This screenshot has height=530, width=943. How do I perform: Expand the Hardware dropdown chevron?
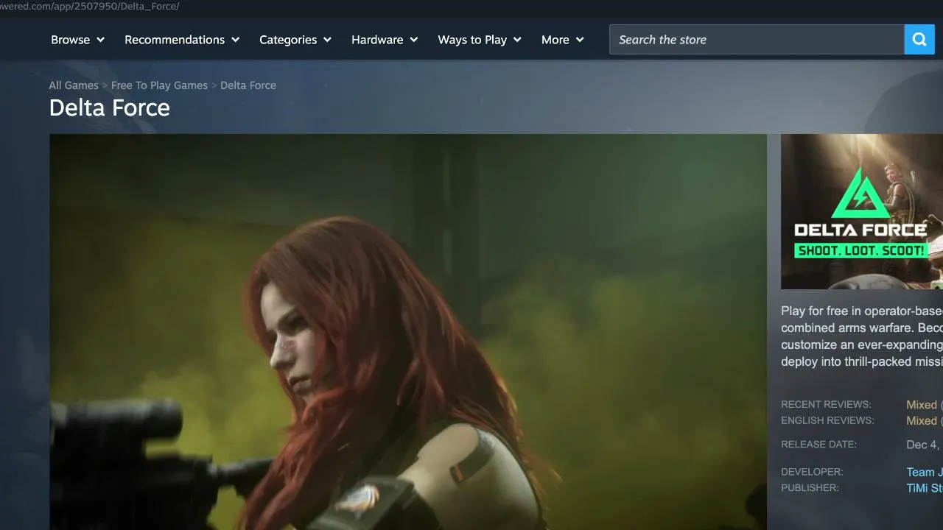[x=413, y=40]
